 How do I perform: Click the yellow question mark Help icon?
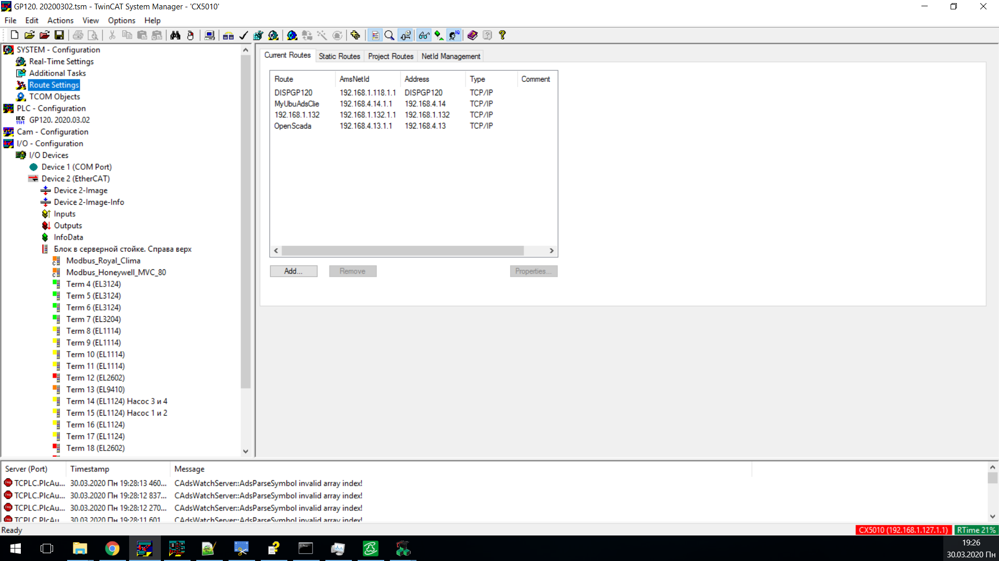click(x=502, y=35)
